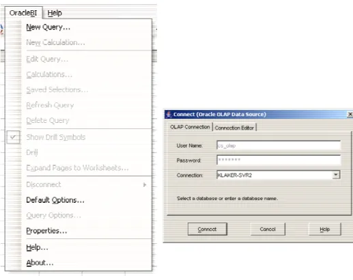
Task: Click Help button in Connect dialog
Action: pos(325,229)
